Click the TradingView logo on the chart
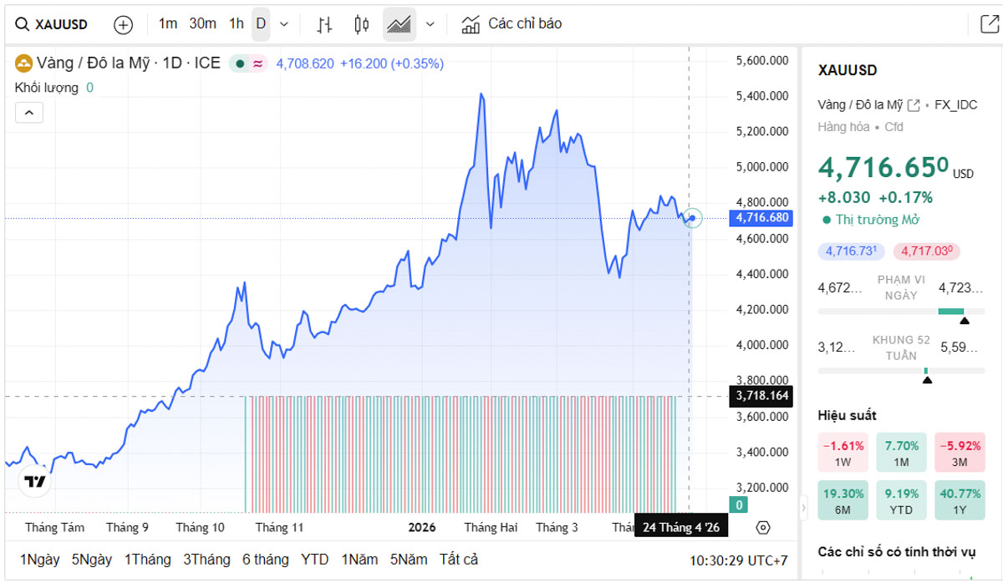 [35, 481]
